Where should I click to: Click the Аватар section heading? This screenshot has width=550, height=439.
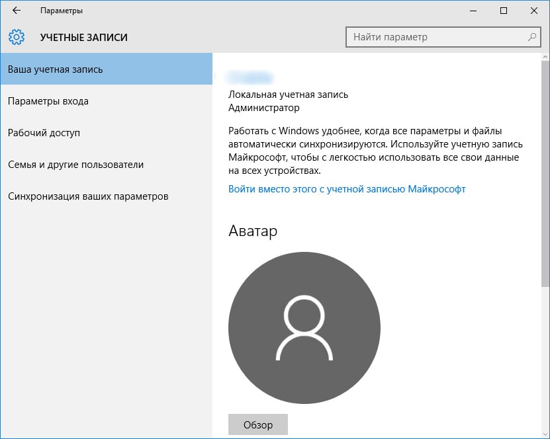pyautogui.click(x=253, y=231)
